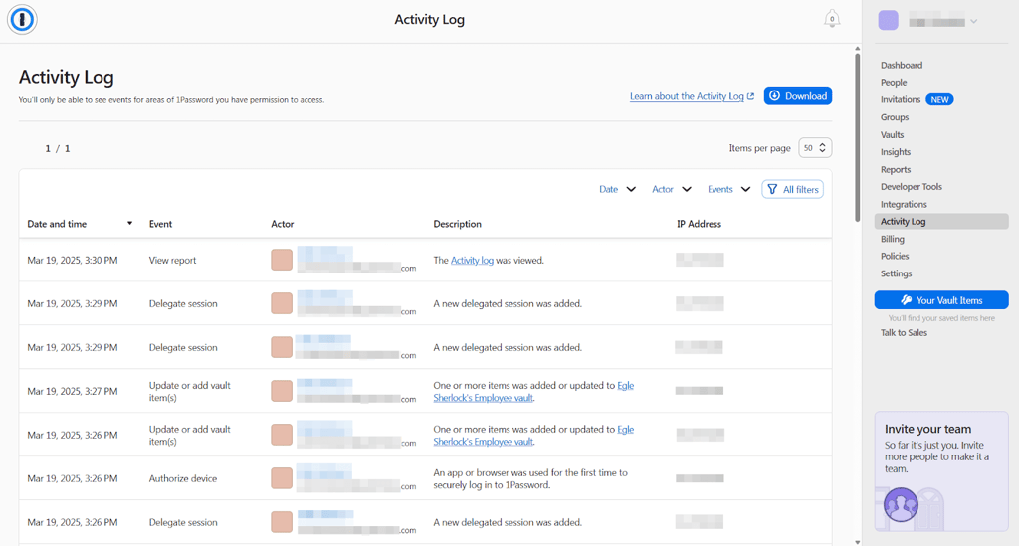Expand the Actor filter dropdown
1019x546 pixels.
coord(672,190)
